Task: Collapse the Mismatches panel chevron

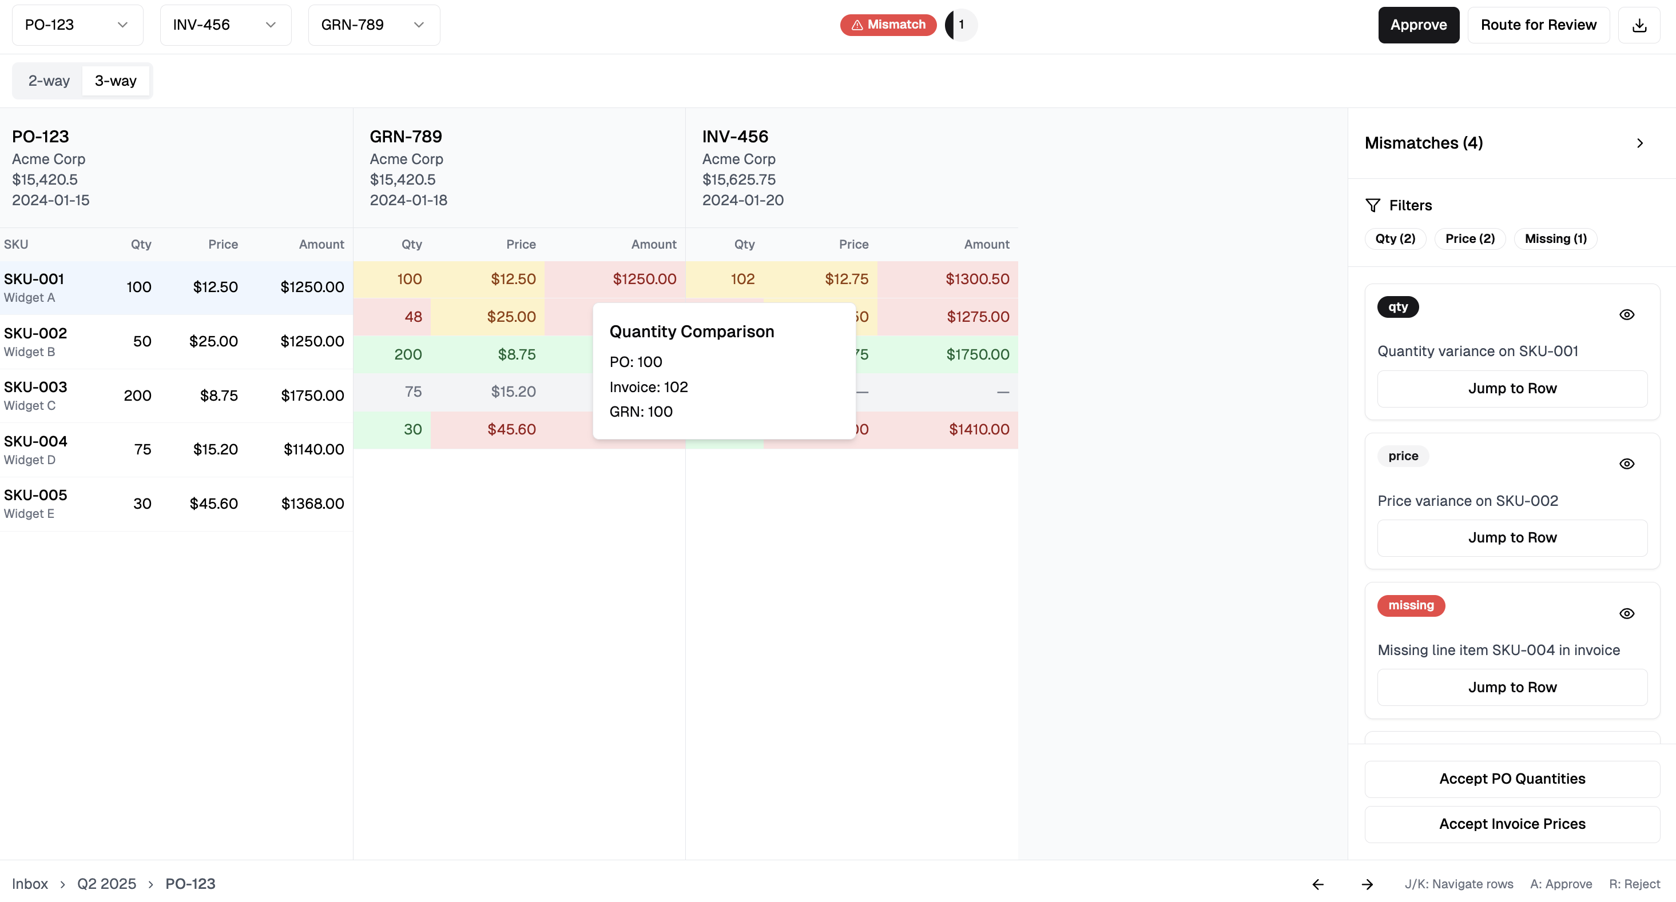Action: pyautogui.click(x=1639, y=143)
